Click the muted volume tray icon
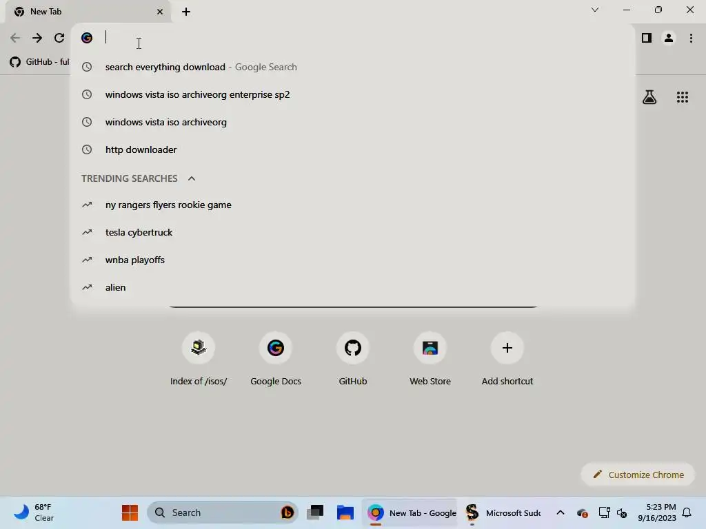 click(622, 512)
